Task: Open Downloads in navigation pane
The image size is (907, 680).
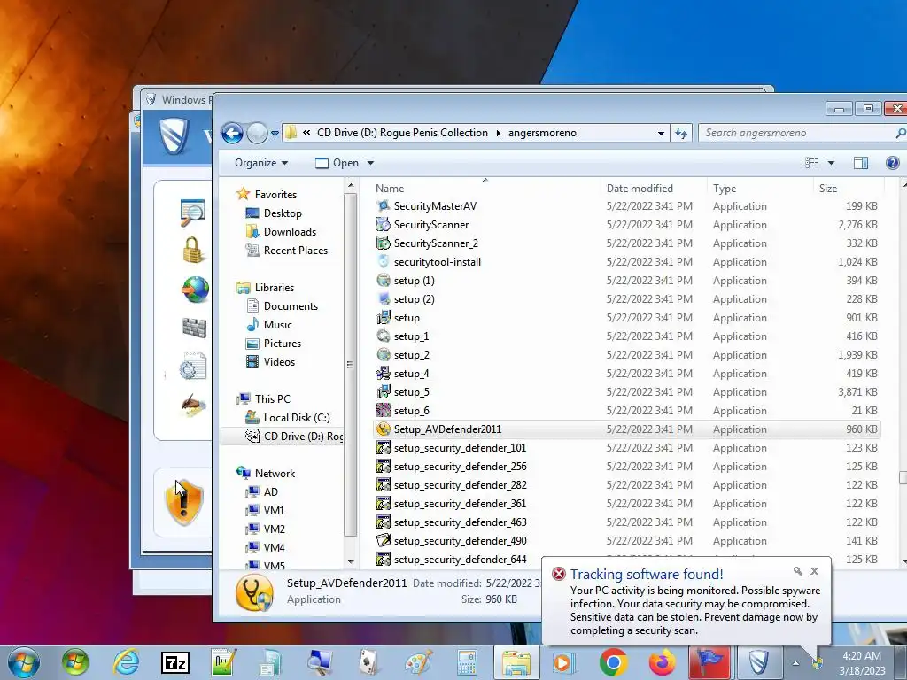Action: coord(281,232)
